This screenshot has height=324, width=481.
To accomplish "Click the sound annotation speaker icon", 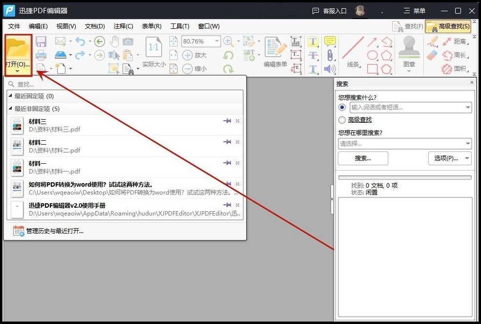I will click(x=330, y=68).
